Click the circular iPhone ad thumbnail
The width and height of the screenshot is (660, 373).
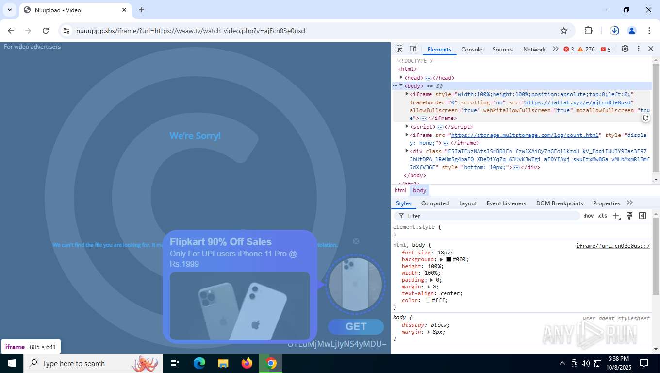pyautogui.click(x=356, y=284)
